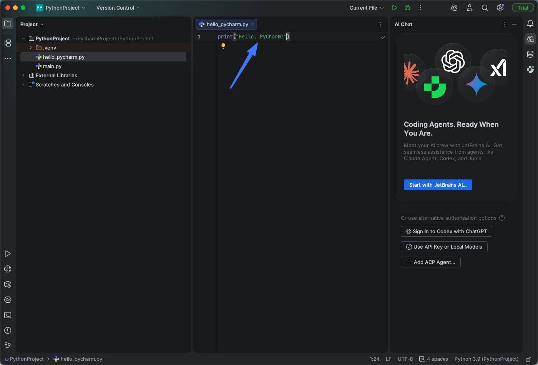Toggle AI Chat tool window icon in right sidebar
538x365 pixels.
[530, 39]
